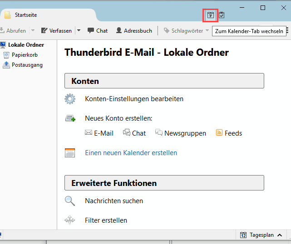291x244 pixels.
Task: Switch to the tasks tab icon
Action: [x=222, y=15]
